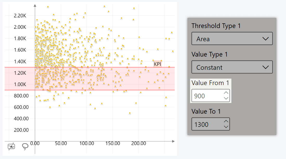Select the lasso selection tool below the chart
The width and height of the screenshot is (286, 159).
[x=25, y=147]
